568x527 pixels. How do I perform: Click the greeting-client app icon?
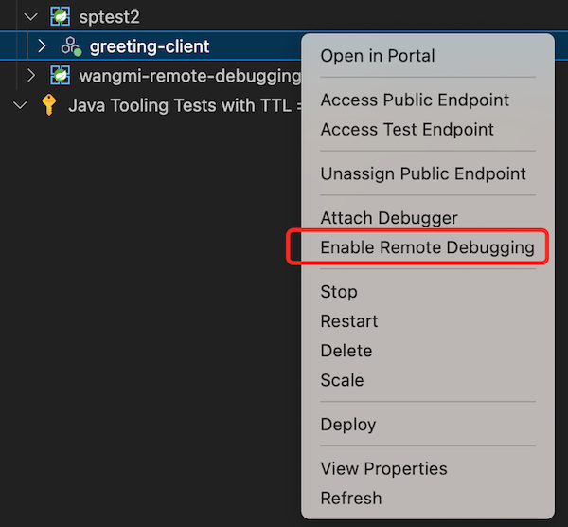(x=71, y=45)
